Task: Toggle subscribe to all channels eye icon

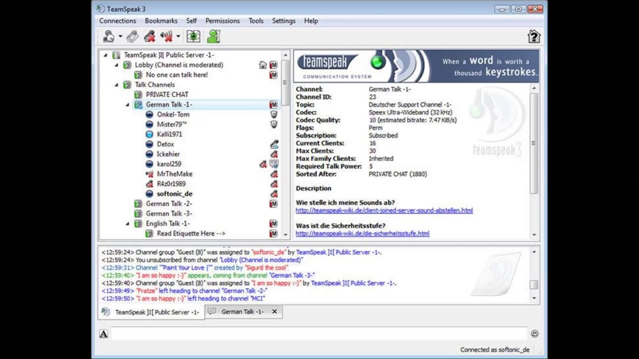Action: point(193,36)
